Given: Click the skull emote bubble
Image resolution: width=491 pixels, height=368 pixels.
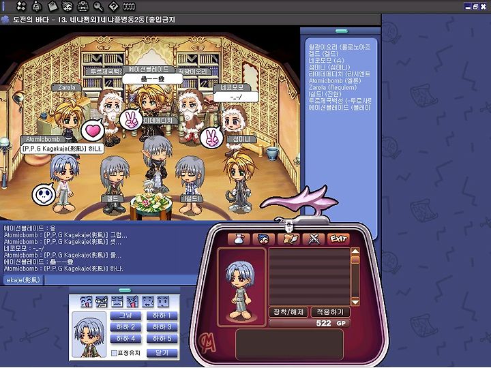Looking at the screenshot, I should [44, 195].
